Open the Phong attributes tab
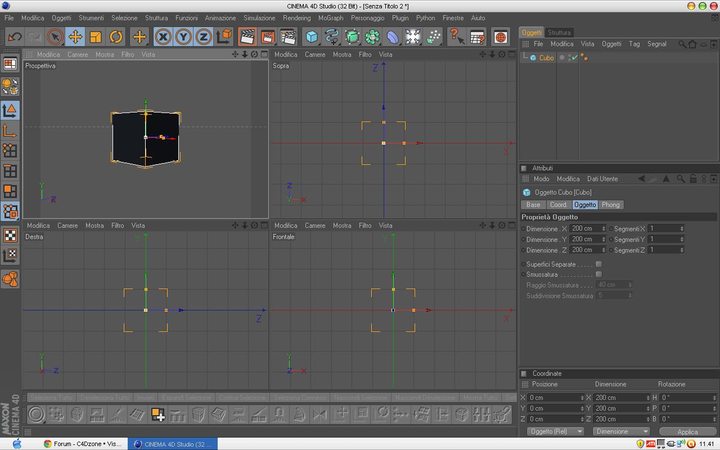Screen dimensions: 720x450 [x=610, y=205]
